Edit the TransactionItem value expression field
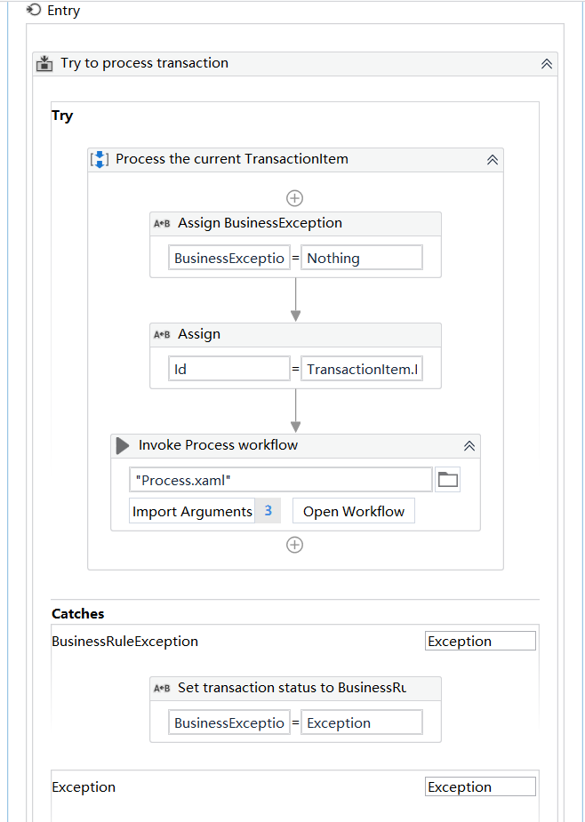Image resolution: width=585 pixels, height=822 pixels. pyautogui.click(x=362, y=369)
